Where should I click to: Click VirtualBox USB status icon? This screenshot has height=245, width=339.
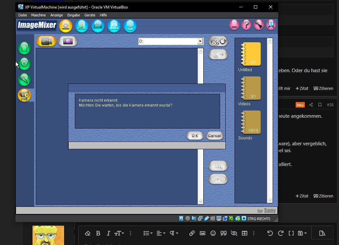pos(207,218)
